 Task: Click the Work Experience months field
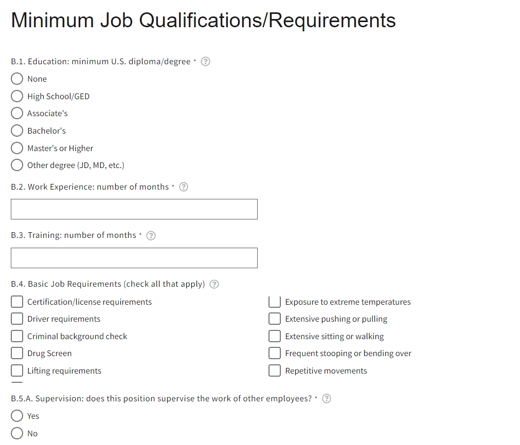click(x=134, y=209)
